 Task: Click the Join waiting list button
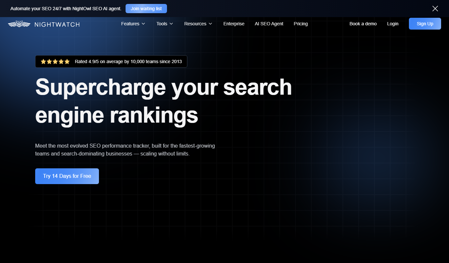point(146,9)
